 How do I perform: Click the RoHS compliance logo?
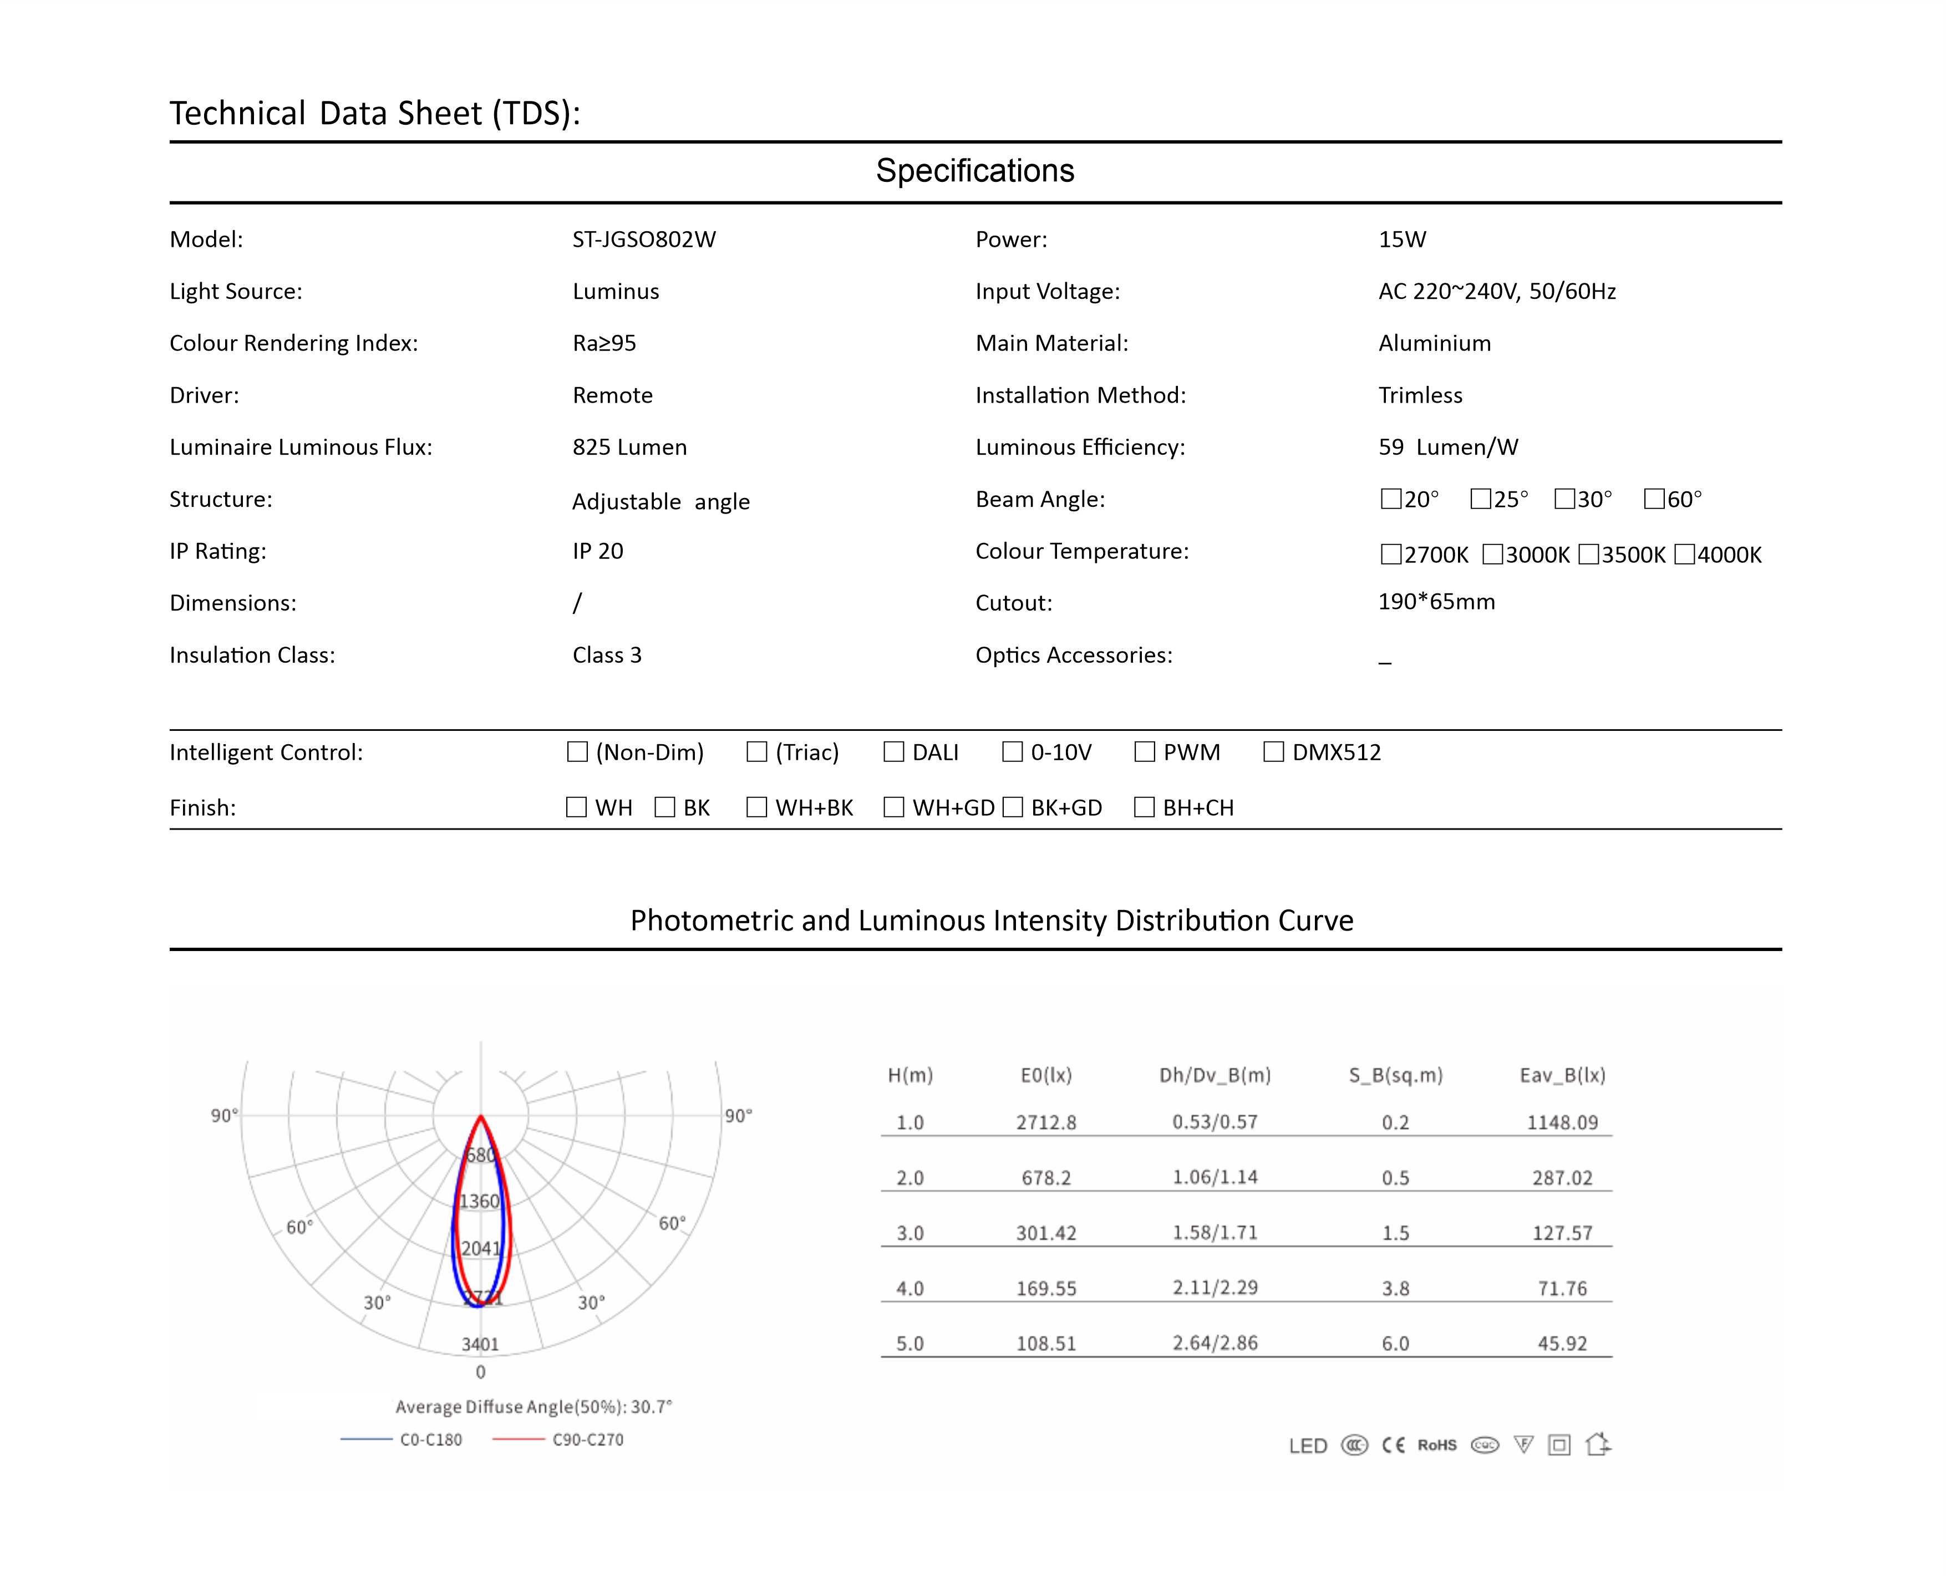pyautogui.click(x=1437, y=1445)
